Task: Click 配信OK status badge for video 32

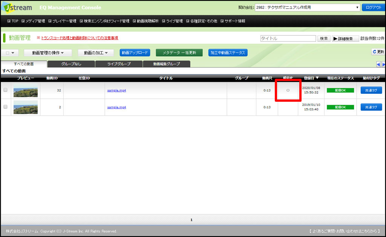Action: pyautogui.click(x=340, y=90)
